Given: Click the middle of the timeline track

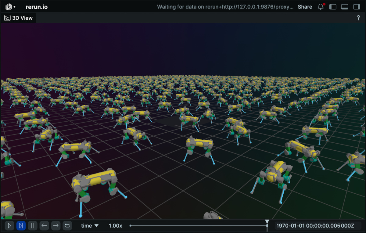Looking at the screenshot, I should [x=199, y=226].
